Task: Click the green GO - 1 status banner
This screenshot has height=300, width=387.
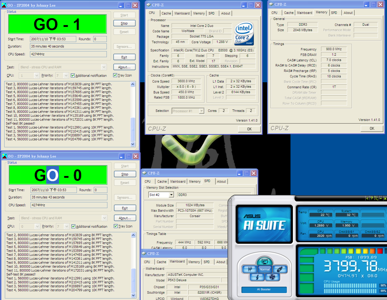Action: point(57,24)
